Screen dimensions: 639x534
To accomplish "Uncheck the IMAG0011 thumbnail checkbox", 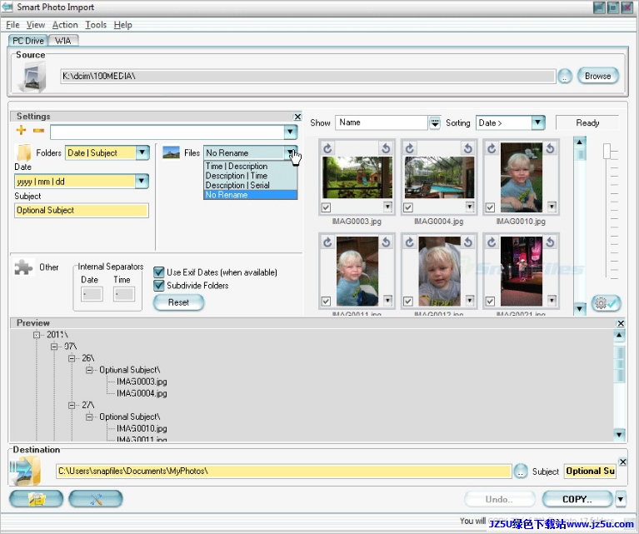I will (326, 302).
